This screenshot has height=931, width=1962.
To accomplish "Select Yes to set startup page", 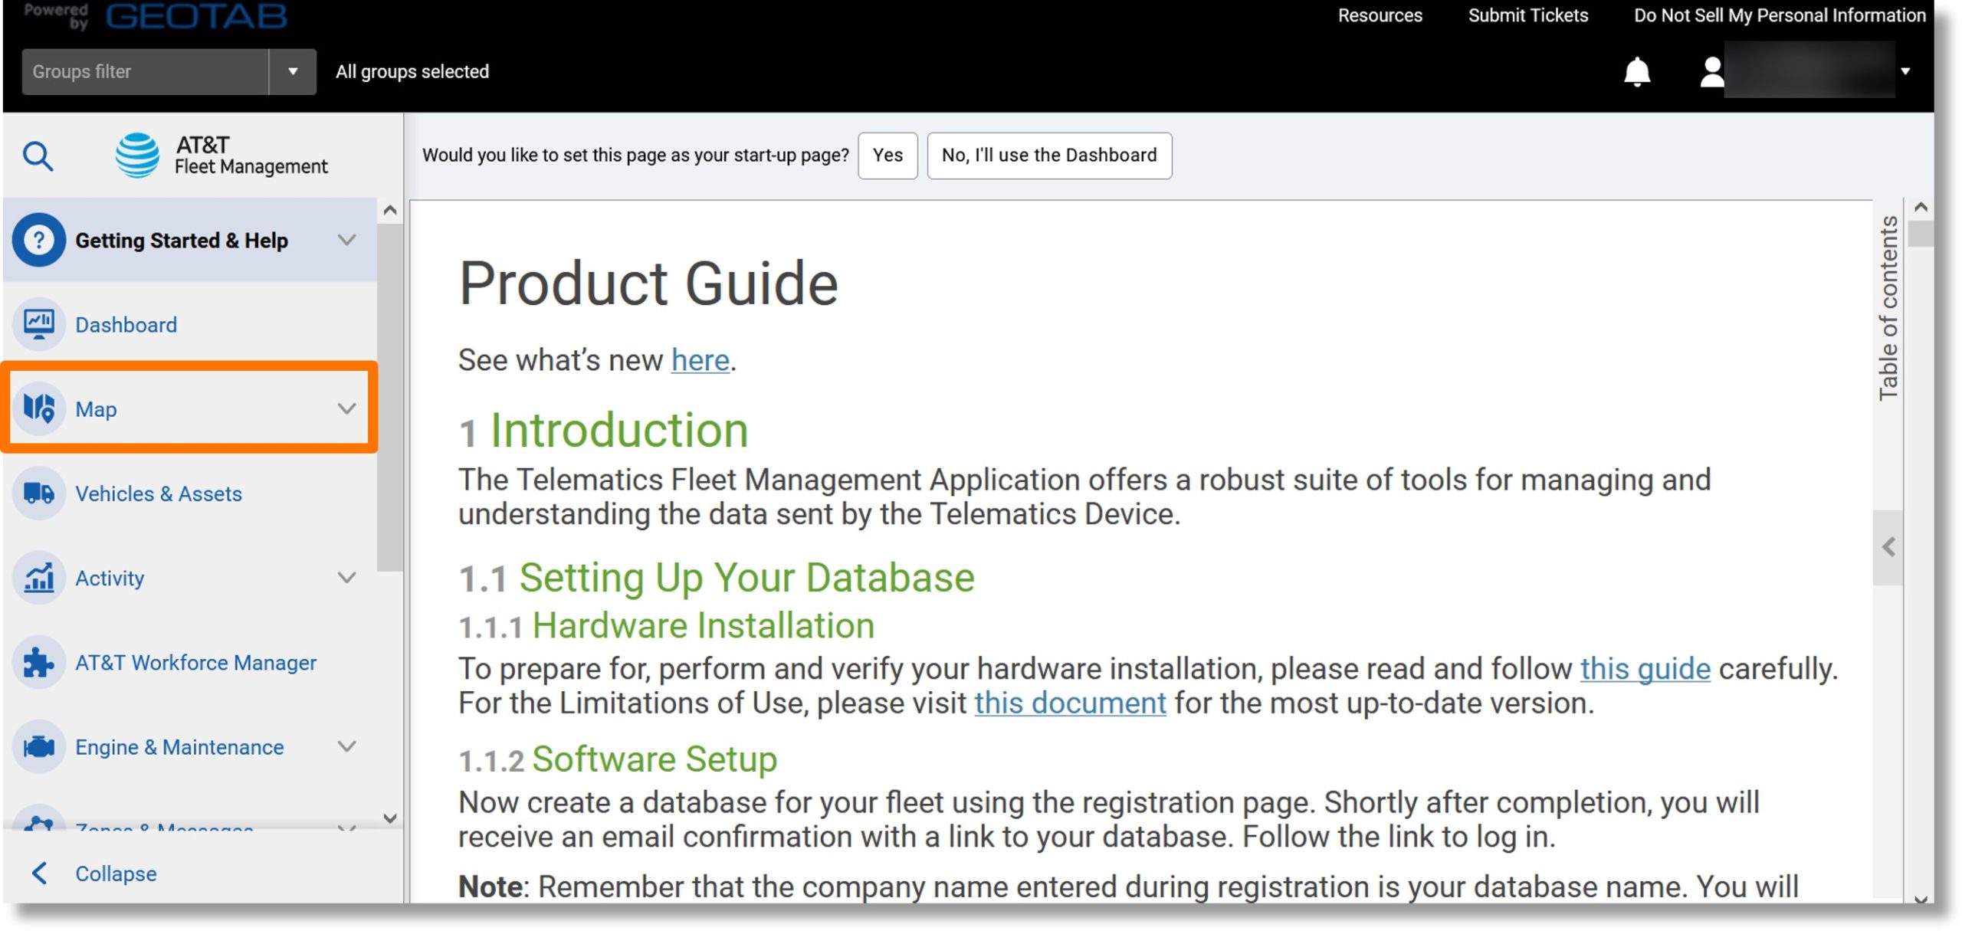I will pos(887,154).
